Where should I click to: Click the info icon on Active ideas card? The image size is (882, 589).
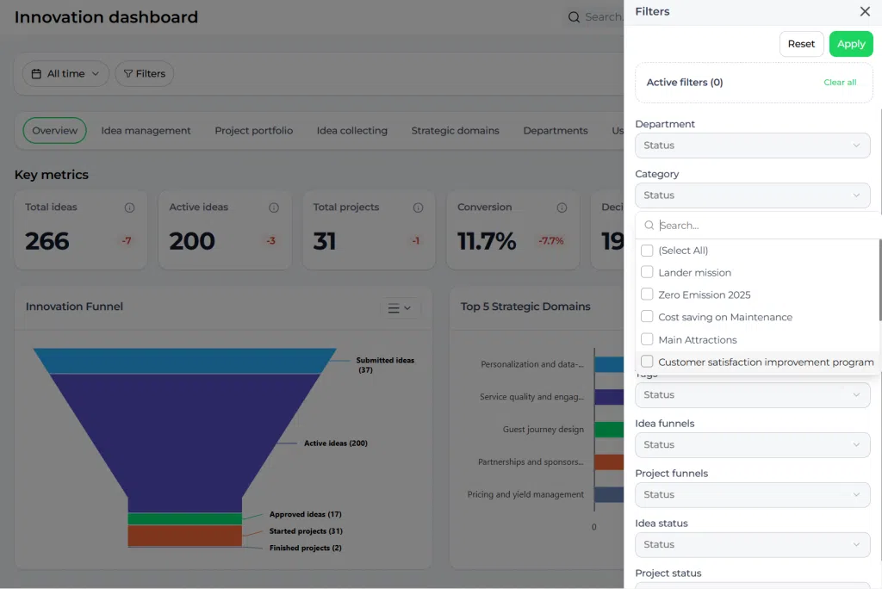(274, 208)
